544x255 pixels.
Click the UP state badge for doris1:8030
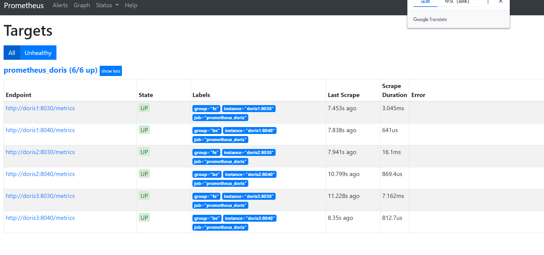(144, 108)
